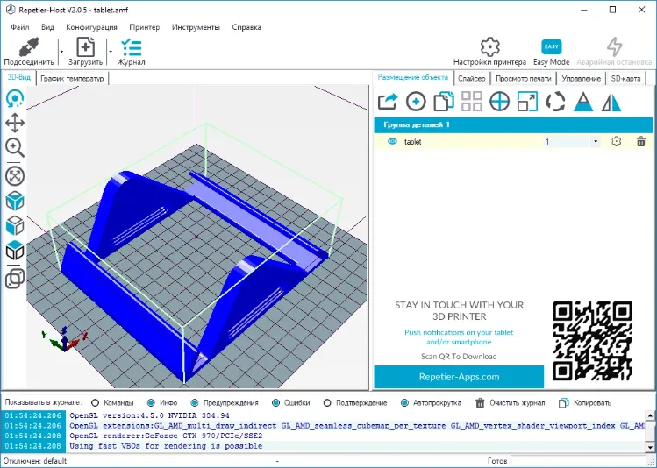657x468 pixels.
Task: Select the rotate view tool
Action: (15, 99)
